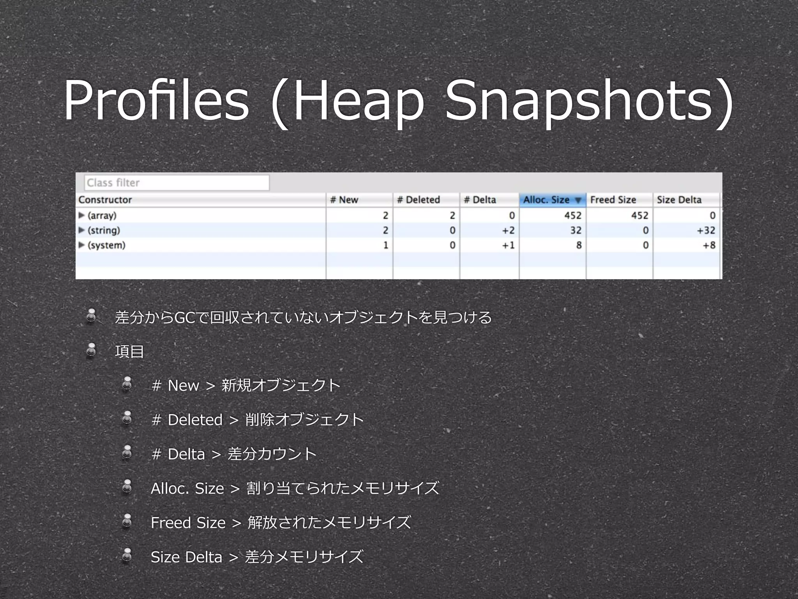The image size is (798, 599).
Task: Click the line 'Size Delta > 差分メモリサイズ'
Action: coord(257,557)
